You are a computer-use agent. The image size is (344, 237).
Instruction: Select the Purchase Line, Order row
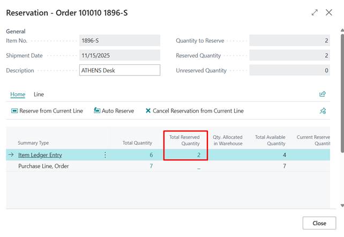43,166
